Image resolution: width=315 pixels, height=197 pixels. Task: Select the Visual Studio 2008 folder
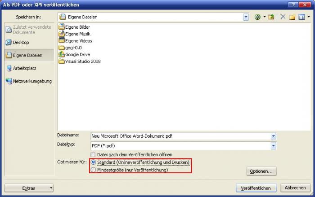coord(79,61)
